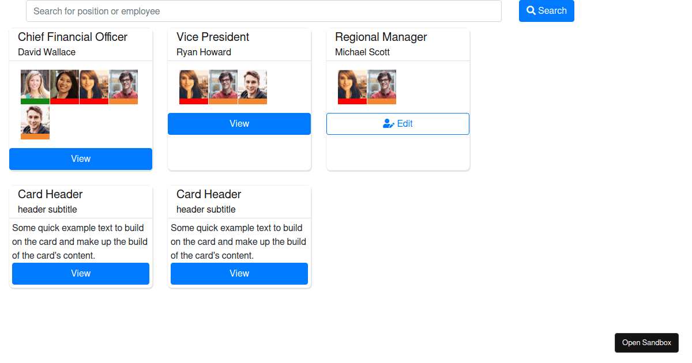Open the first employee avatar under David Wallace
Screen dimensions: 692x363
click(35, 86)
